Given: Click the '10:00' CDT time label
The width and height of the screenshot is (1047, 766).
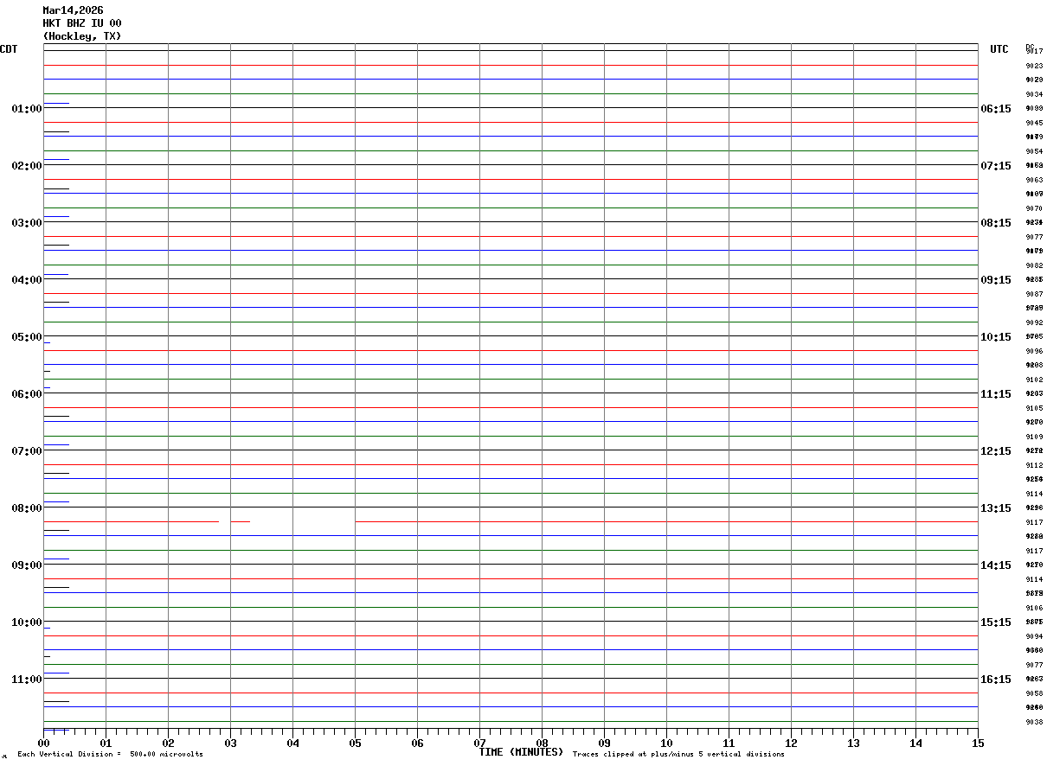Looking at the screenshot, I should pos(27,622).
